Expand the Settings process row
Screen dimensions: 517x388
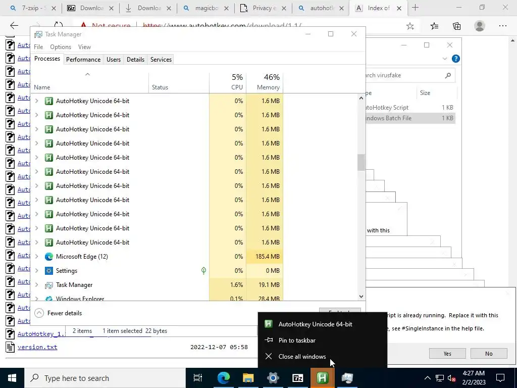pos(36,271)
